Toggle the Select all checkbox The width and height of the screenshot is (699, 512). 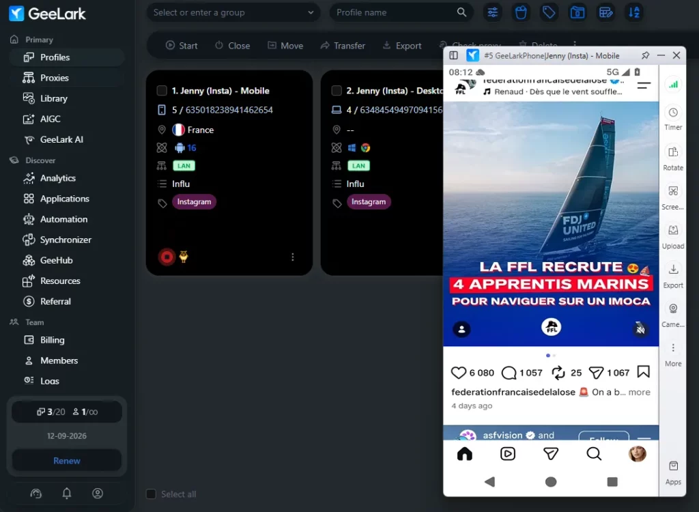(x=151, y=494)
